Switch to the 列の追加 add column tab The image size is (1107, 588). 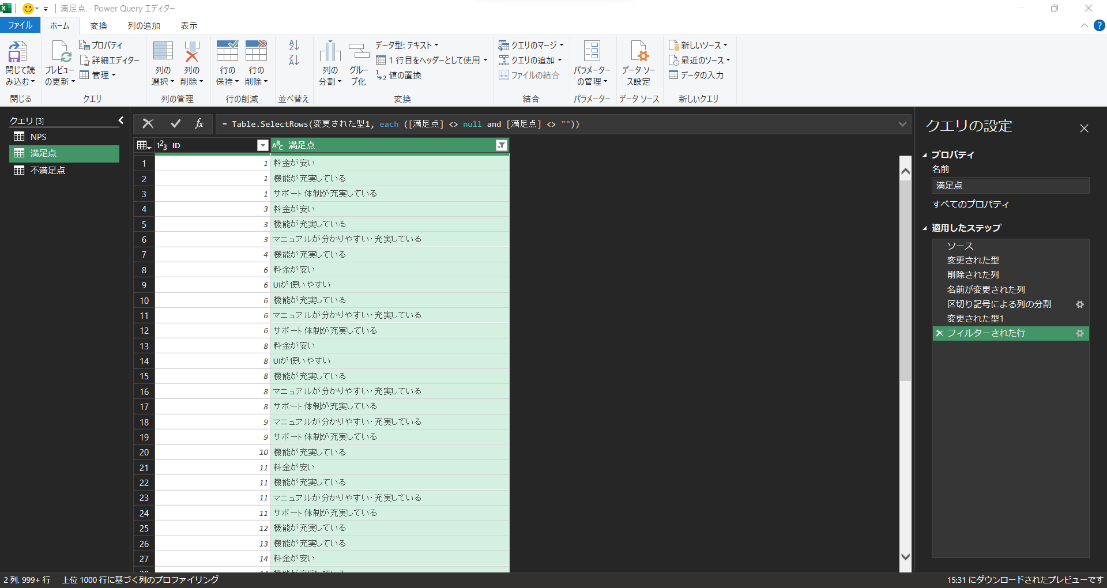pos(144,25)
